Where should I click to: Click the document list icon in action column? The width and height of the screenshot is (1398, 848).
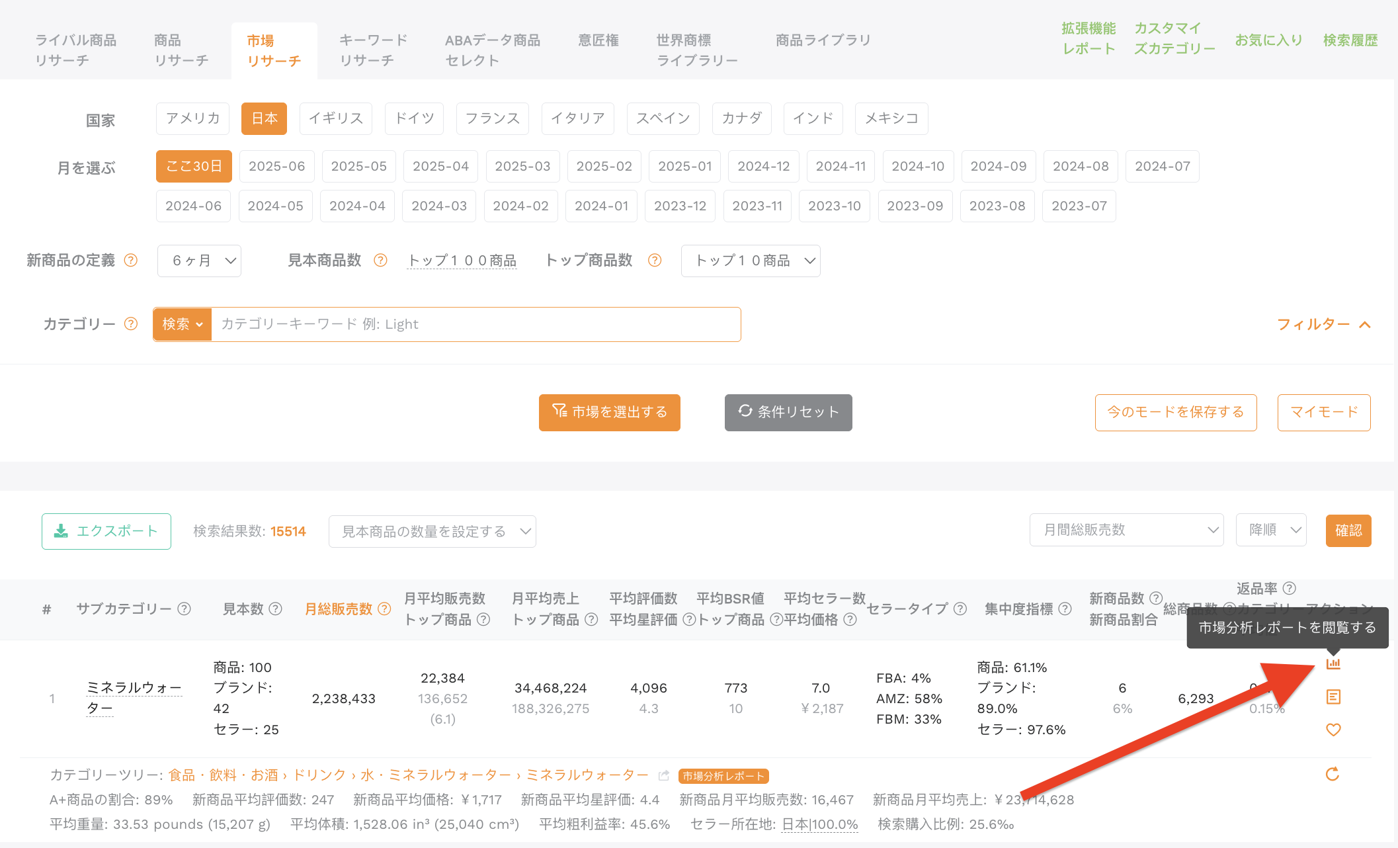click(x=1333, y=697)
